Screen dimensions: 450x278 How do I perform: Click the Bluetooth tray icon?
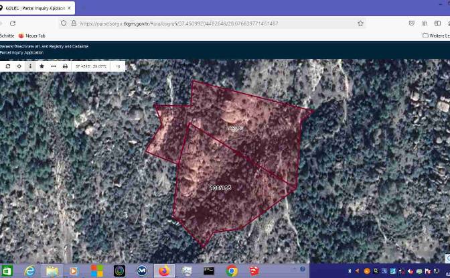350,271
